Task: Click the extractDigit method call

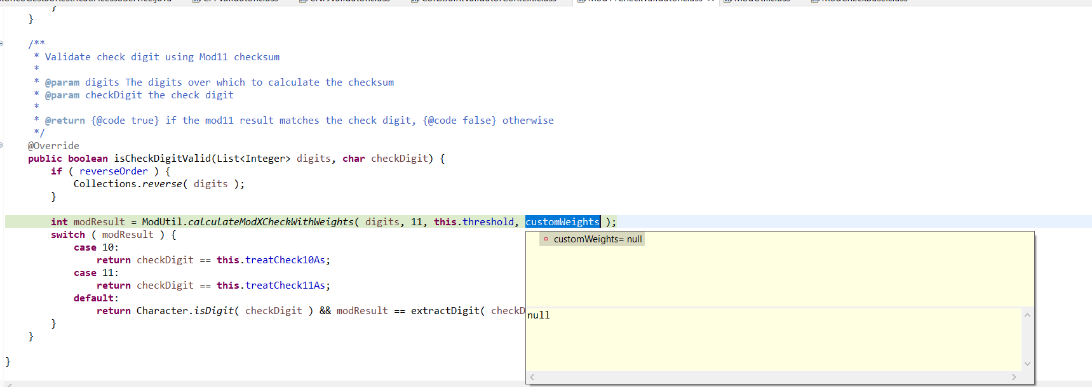Action: [445, 311]
